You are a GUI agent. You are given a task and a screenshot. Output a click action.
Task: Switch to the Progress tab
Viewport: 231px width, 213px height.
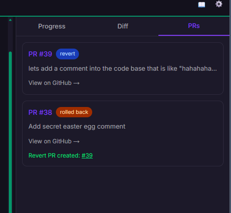click(51, 27)
